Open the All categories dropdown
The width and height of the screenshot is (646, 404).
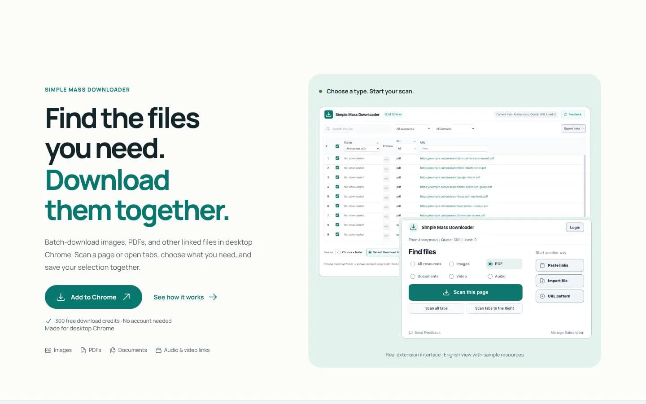coord(413,129)
